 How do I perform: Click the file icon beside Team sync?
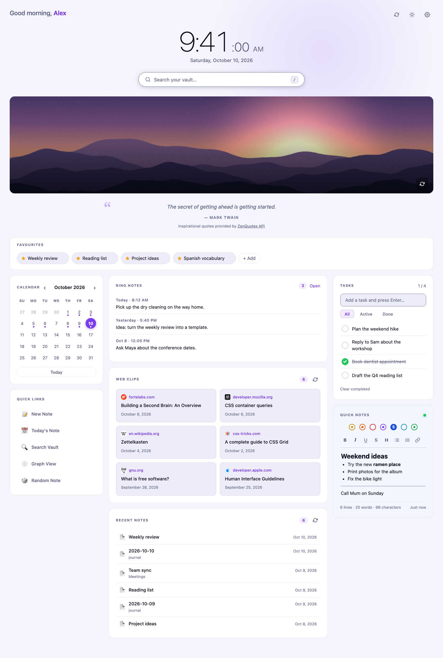point(122,573)
